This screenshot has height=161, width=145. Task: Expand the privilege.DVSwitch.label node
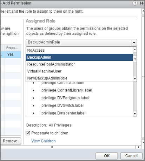(x=33, y=105)
